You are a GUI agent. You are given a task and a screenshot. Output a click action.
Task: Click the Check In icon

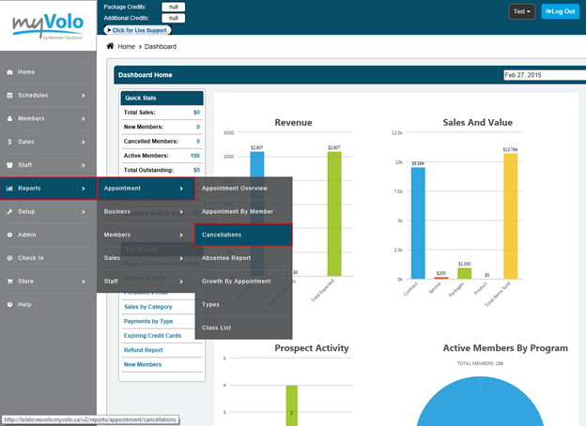click(9, 258)
